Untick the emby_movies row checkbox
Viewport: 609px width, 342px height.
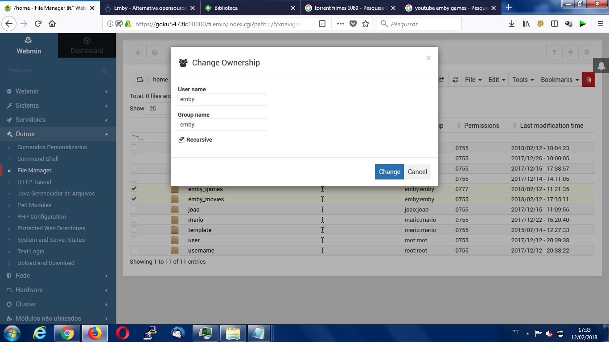[x=134, y=199]
